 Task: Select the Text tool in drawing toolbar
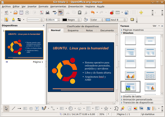coord(37,108)
